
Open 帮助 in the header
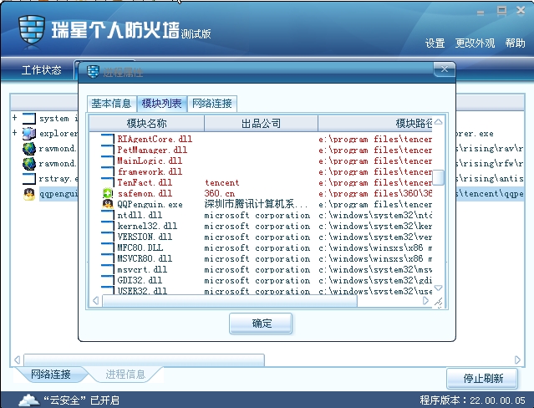tap(515, 43)
